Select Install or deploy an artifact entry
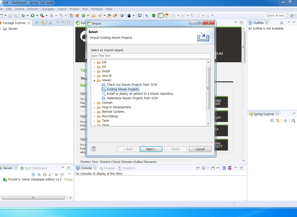Image resolution: width=297 pixels, height=217 pixels. click(138, 94)
